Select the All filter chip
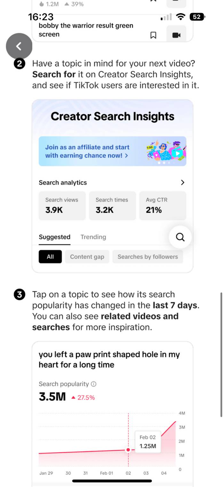This screenshot has height=487, width=224. (x=50, y=257)
